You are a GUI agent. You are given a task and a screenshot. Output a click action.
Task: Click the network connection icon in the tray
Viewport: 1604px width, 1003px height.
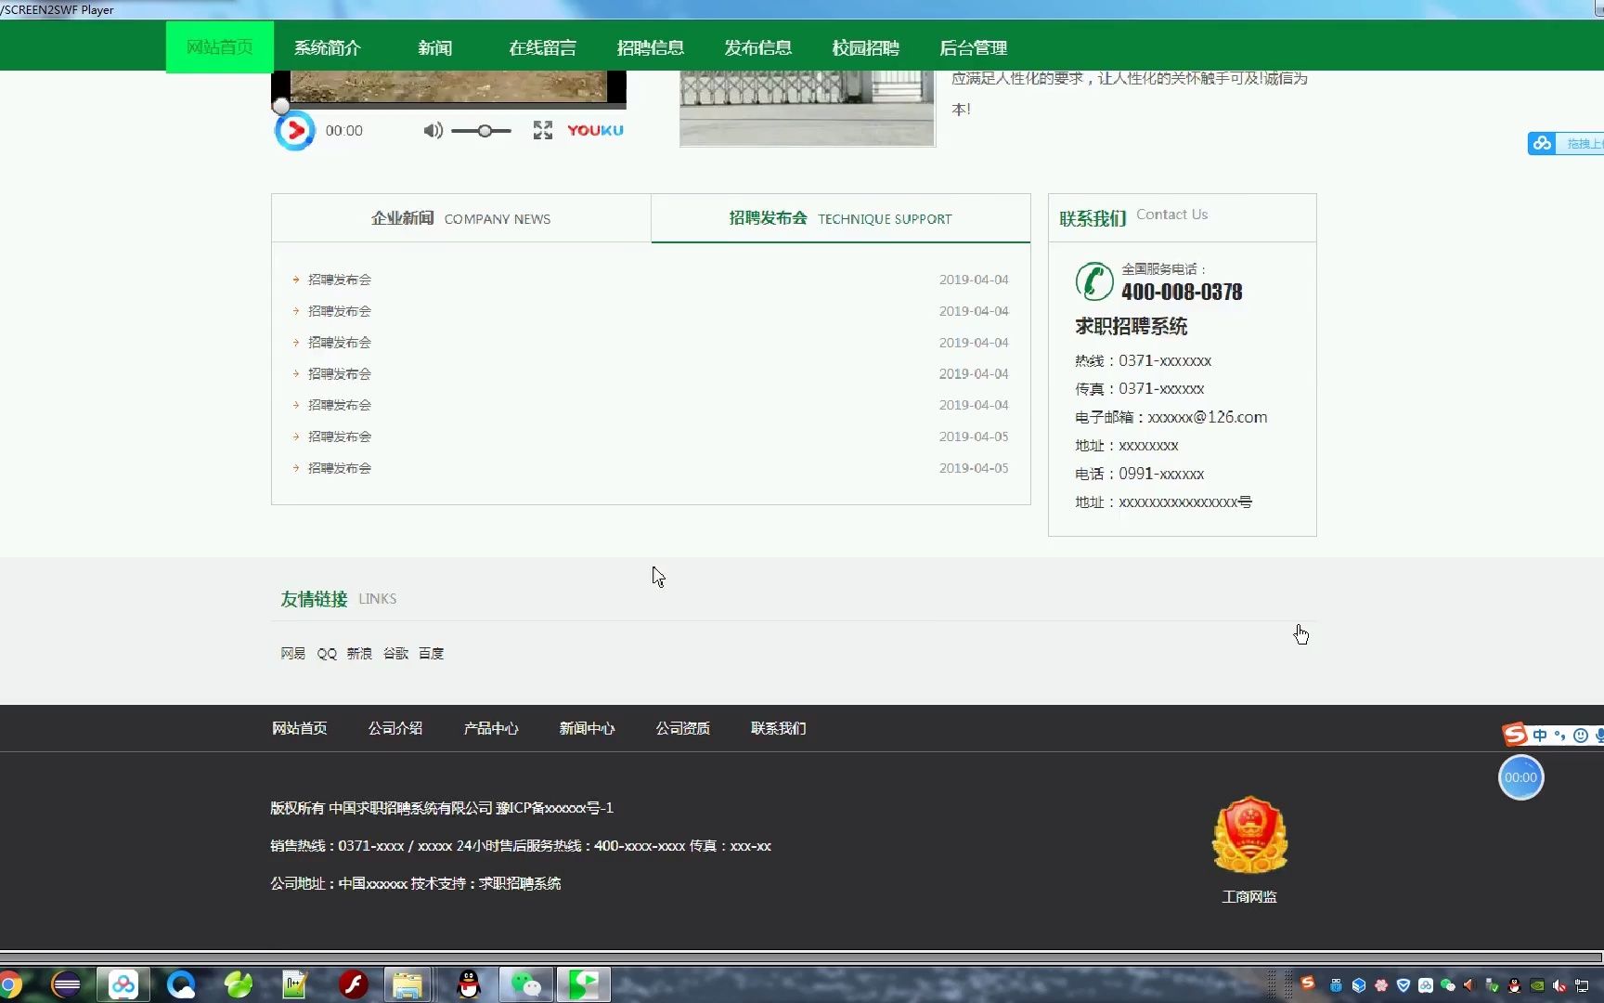[1582, 984]
